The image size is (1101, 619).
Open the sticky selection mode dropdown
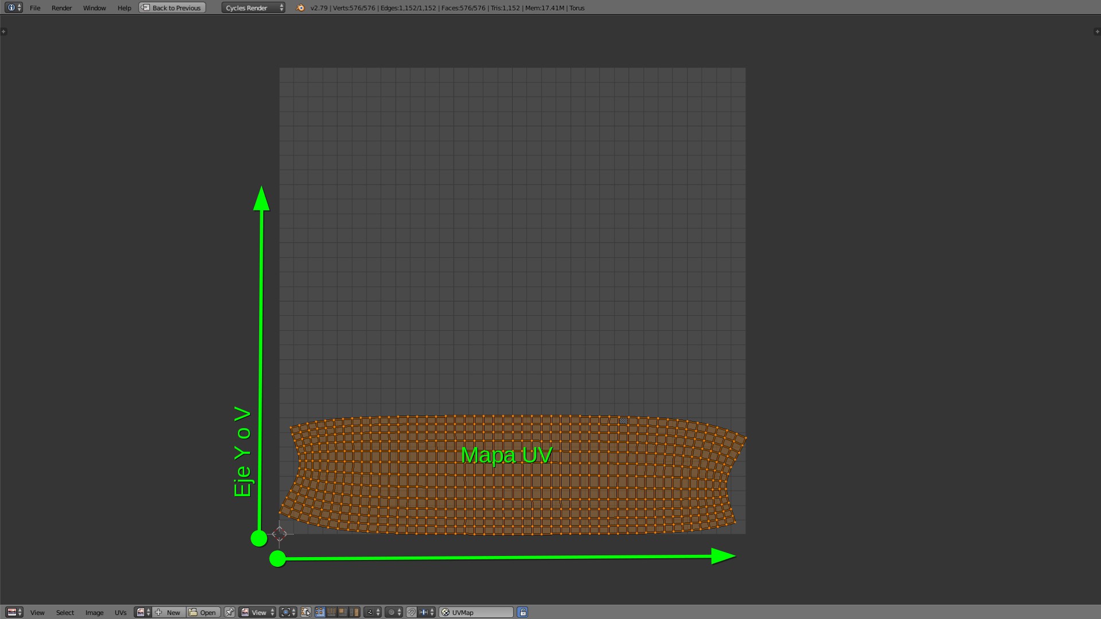[x=373, y=612]
